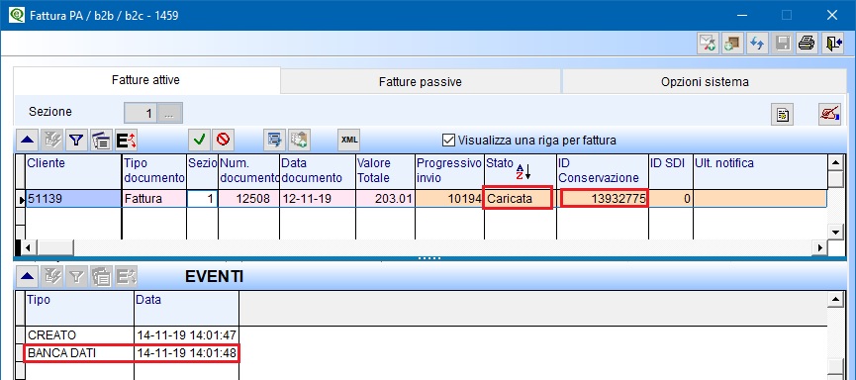Viewport: 856px width, 380px height.
Task: Select total value cell 203.01
Action: [385, 199]
